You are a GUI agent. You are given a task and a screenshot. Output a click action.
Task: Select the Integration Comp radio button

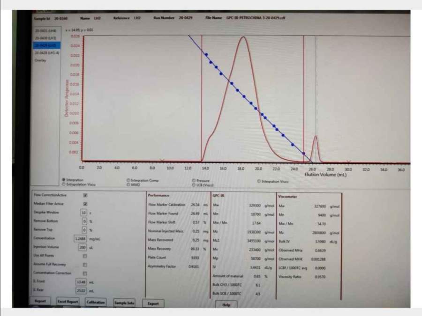tap(128, 180)
